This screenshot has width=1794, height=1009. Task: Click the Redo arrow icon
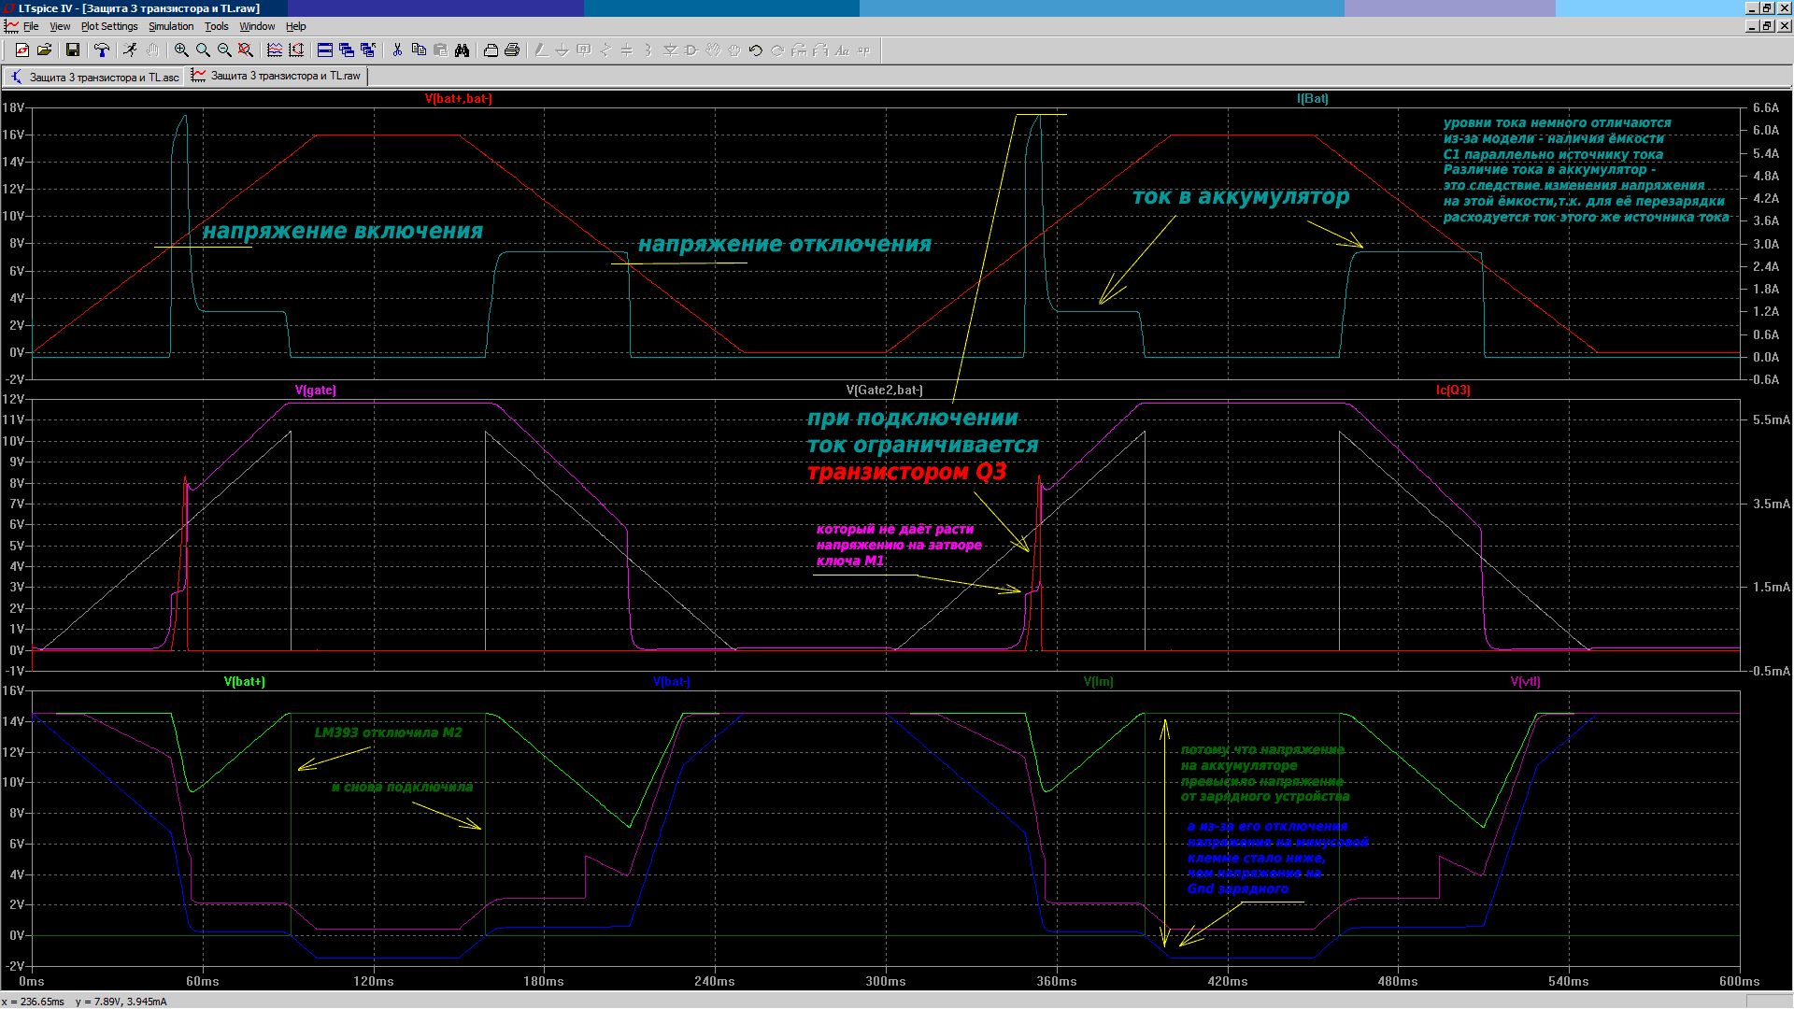pyautogui.click(x=777, y=50)
